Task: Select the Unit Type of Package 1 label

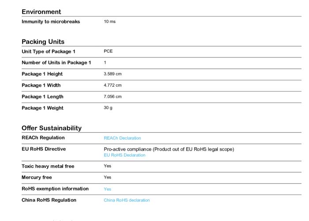Action: click(x=49, y=51)
